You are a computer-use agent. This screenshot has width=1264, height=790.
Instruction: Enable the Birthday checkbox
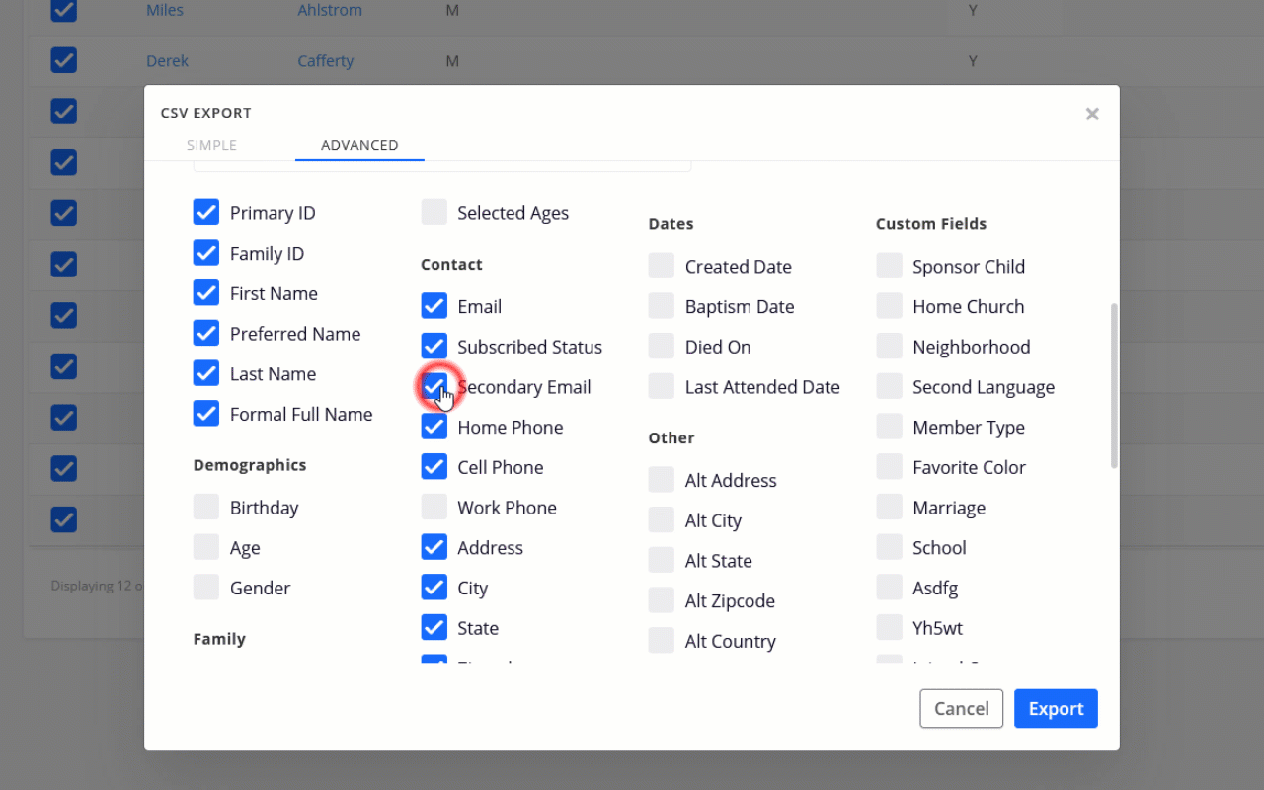point(206,508)
